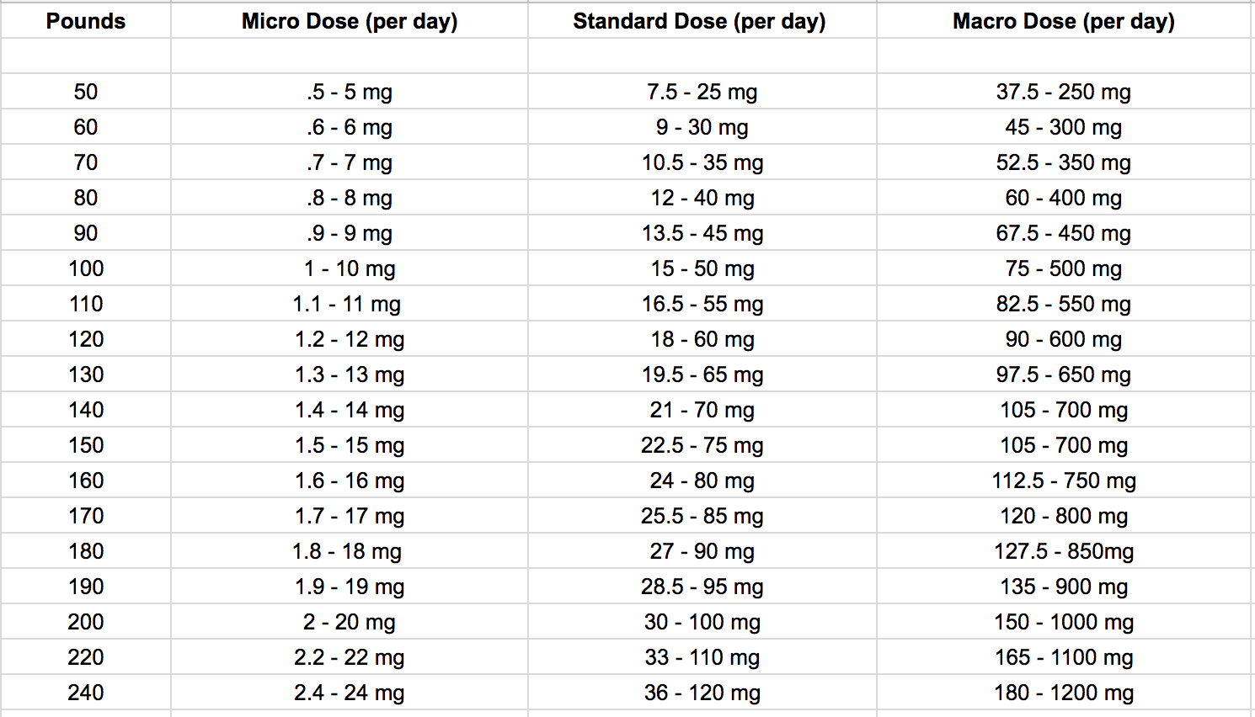1255x717 pixels.
Task: Select the '165 - 1100 mg' macro dose cell
Action: click(x=1064, y=657)
